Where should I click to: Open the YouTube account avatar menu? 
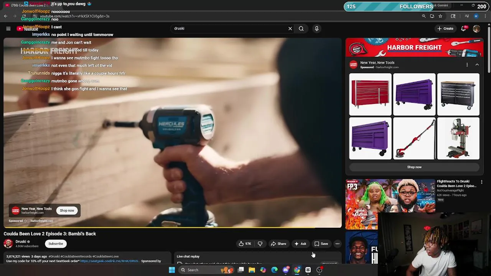point(476,29)
